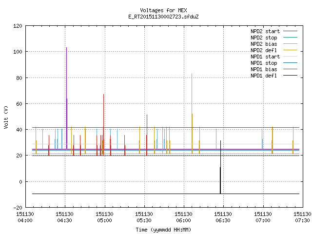Click the 'NPD2 defl' legend label

coord(264,50)
